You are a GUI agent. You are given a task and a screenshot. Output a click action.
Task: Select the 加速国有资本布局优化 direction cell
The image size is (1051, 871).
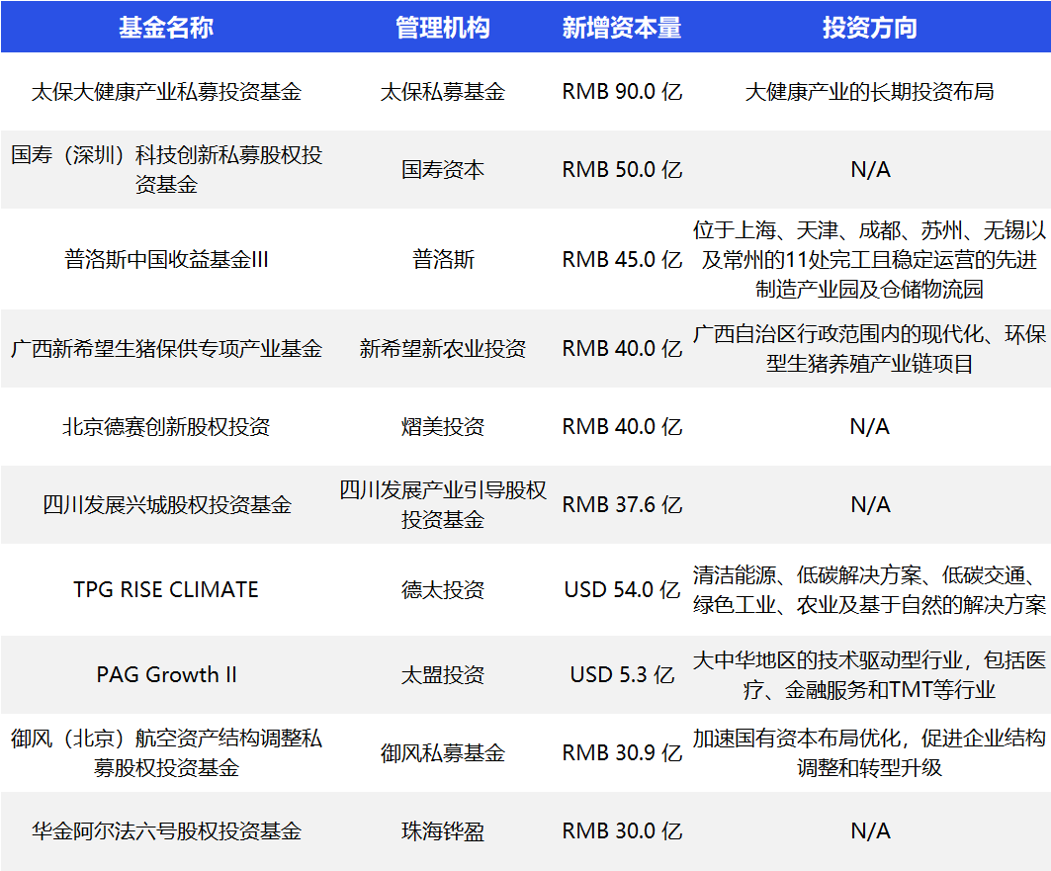pyautogui.click(x=870, y=752)
